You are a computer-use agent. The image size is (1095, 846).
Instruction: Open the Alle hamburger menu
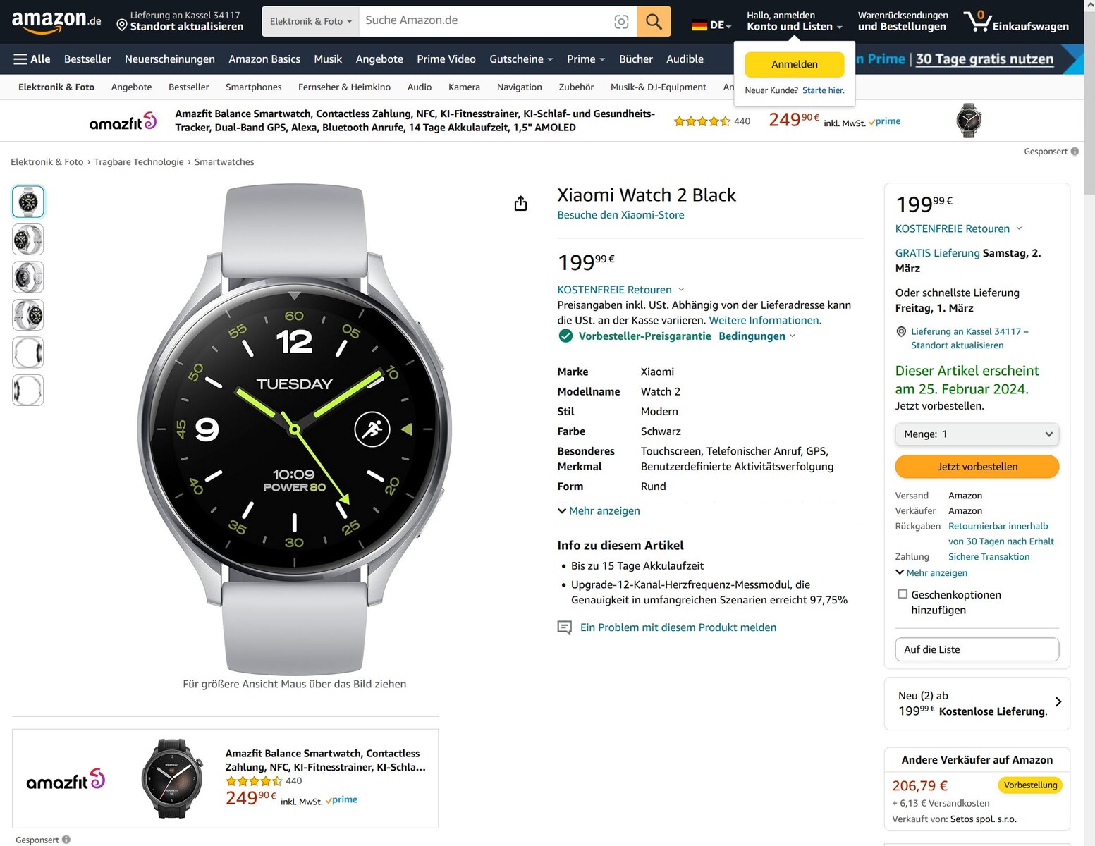[x=32, y=59]
